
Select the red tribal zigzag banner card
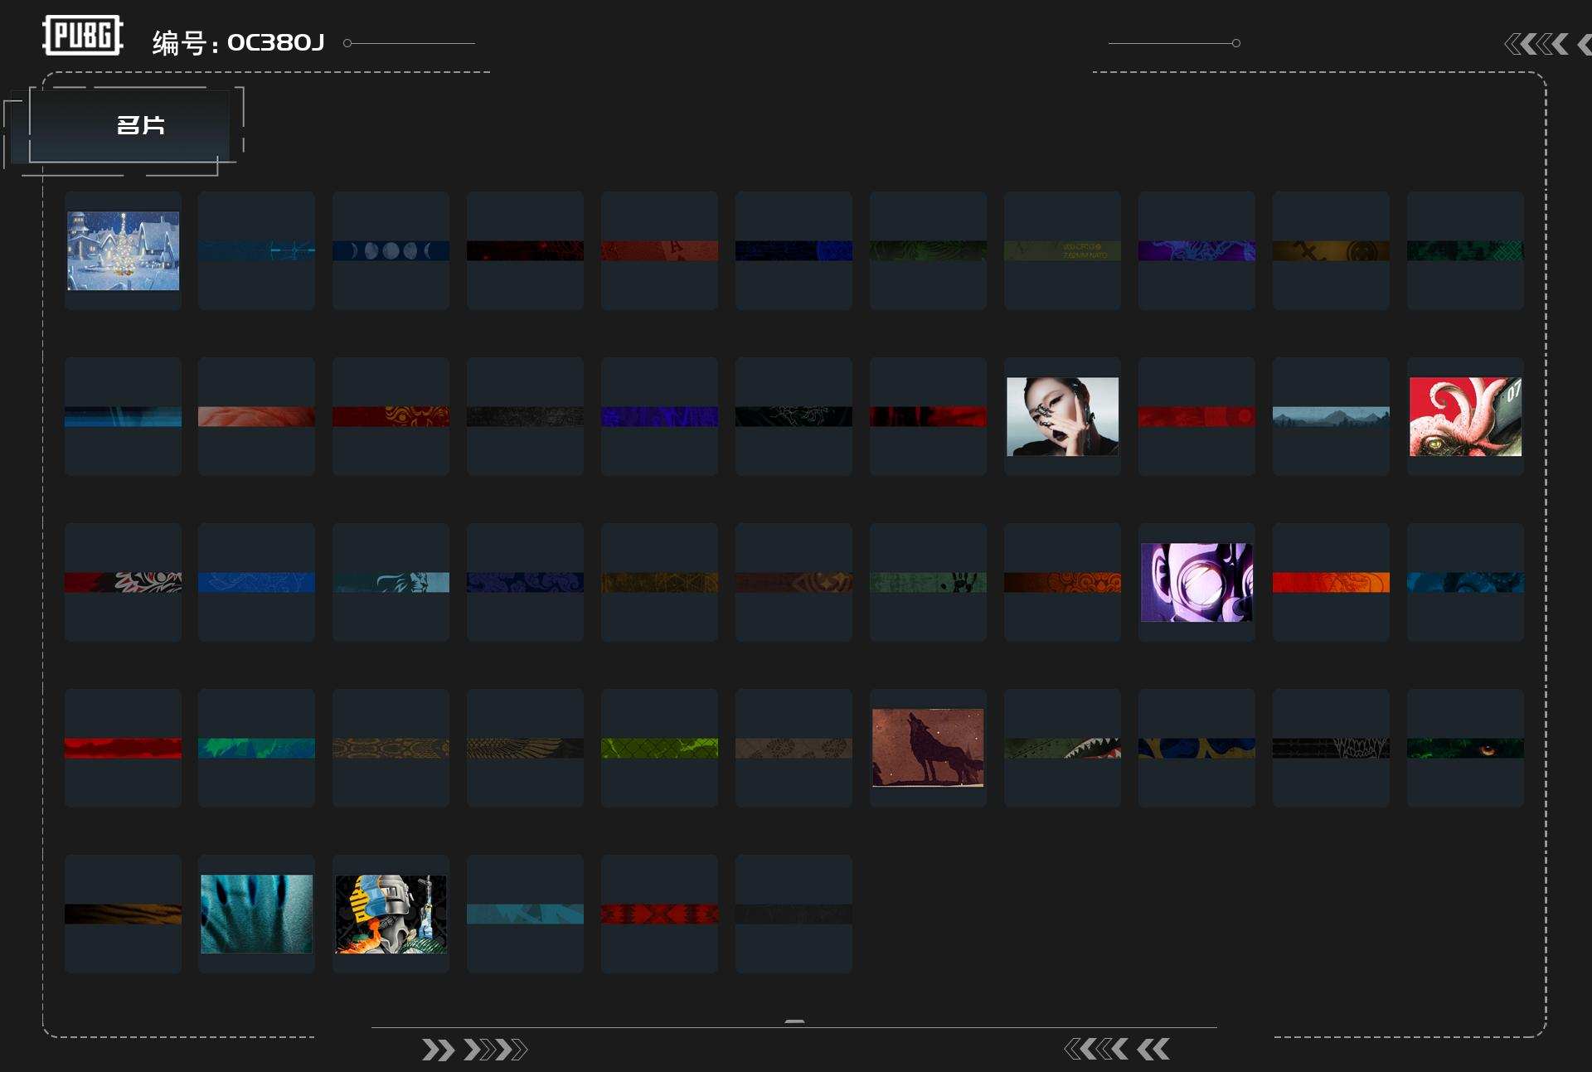pos(659,914)
